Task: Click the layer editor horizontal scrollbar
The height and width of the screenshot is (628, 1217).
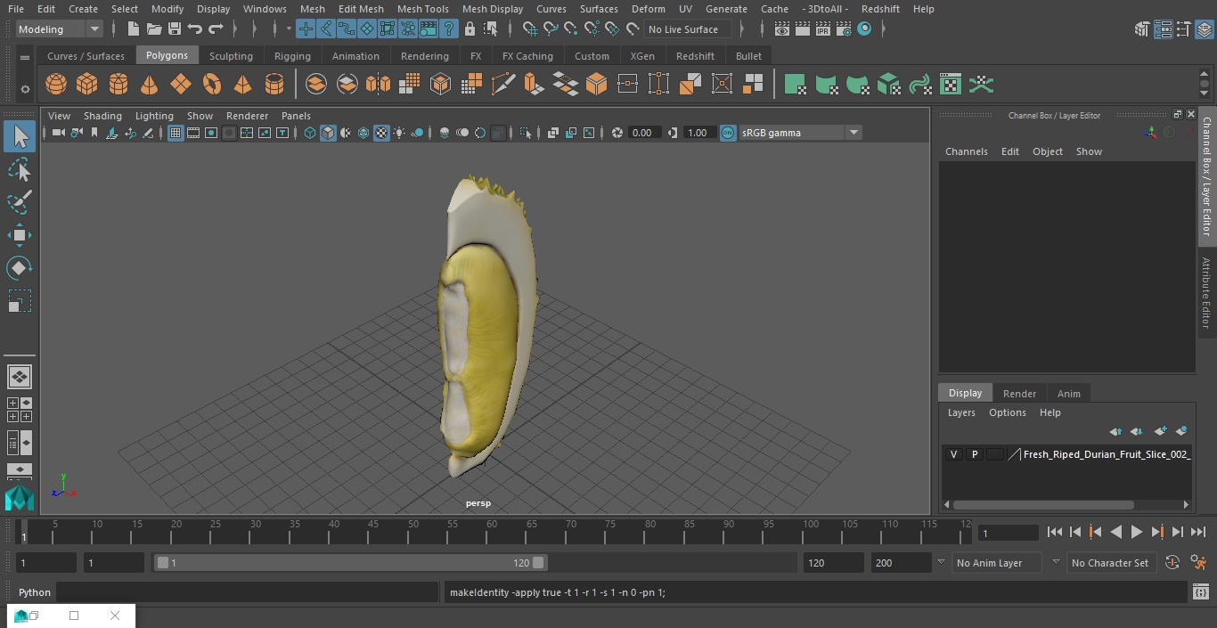Action: coord(1043,504)
